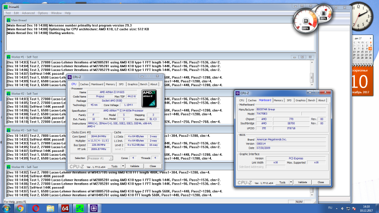Image resolution: width=379 pixels, height=213 pixels.
Task: Open Prime95 Window menu
Action: tap(56, 13)
